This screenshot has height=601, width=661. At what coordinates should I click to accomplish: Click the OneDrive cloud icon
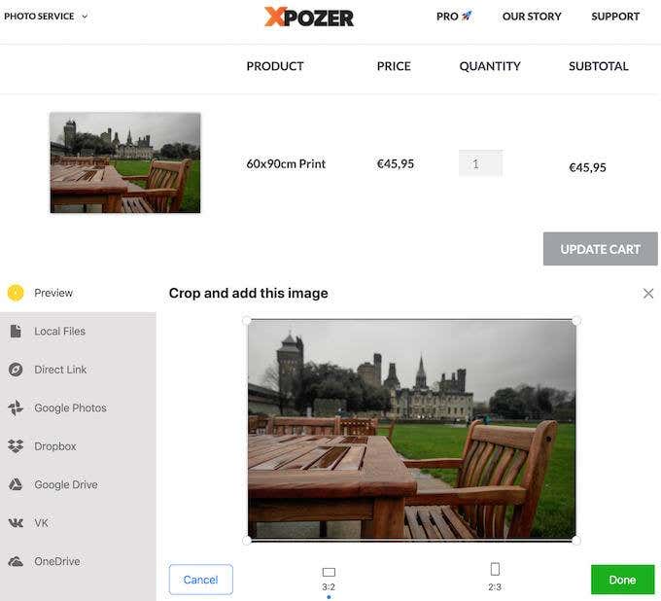16,561
